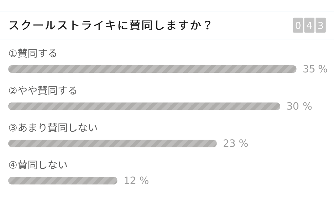Click the 35 % percentage label
This screenshot has width=334, height=209.
click(315, 69)
